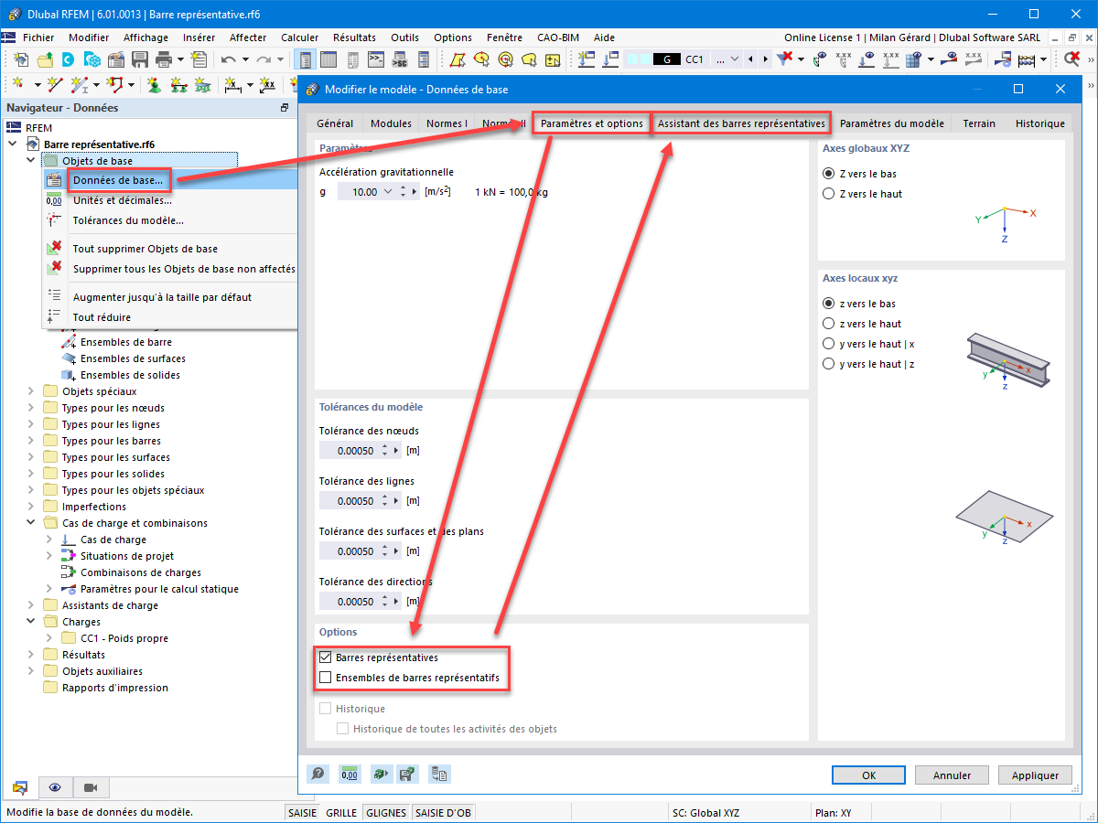Open a file with the folder icon
The width and height of the screenshot is (1098, 823).
point(45,59)
